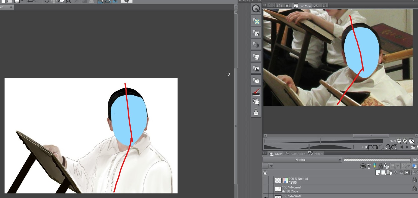Open the Sub View panel menu
Viewport: 418px width, 198px height.
click(x=265, y=6)
